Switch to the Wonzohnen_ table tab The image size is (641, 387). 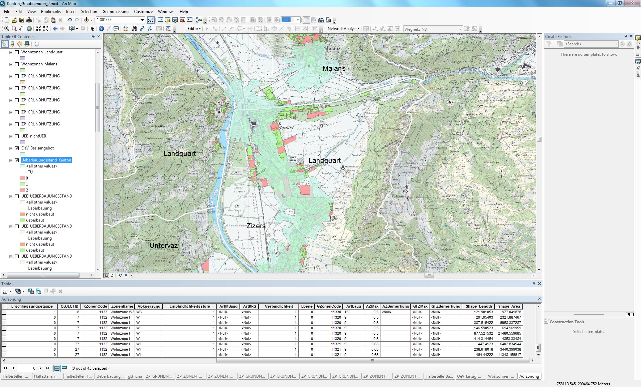coord(501,376)
